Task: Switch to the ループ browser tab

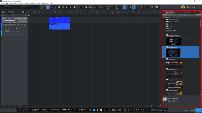Action: coord(181,12)
